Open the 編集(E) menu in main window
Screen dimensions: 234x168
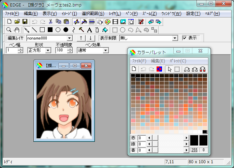(x=31, y=14)
